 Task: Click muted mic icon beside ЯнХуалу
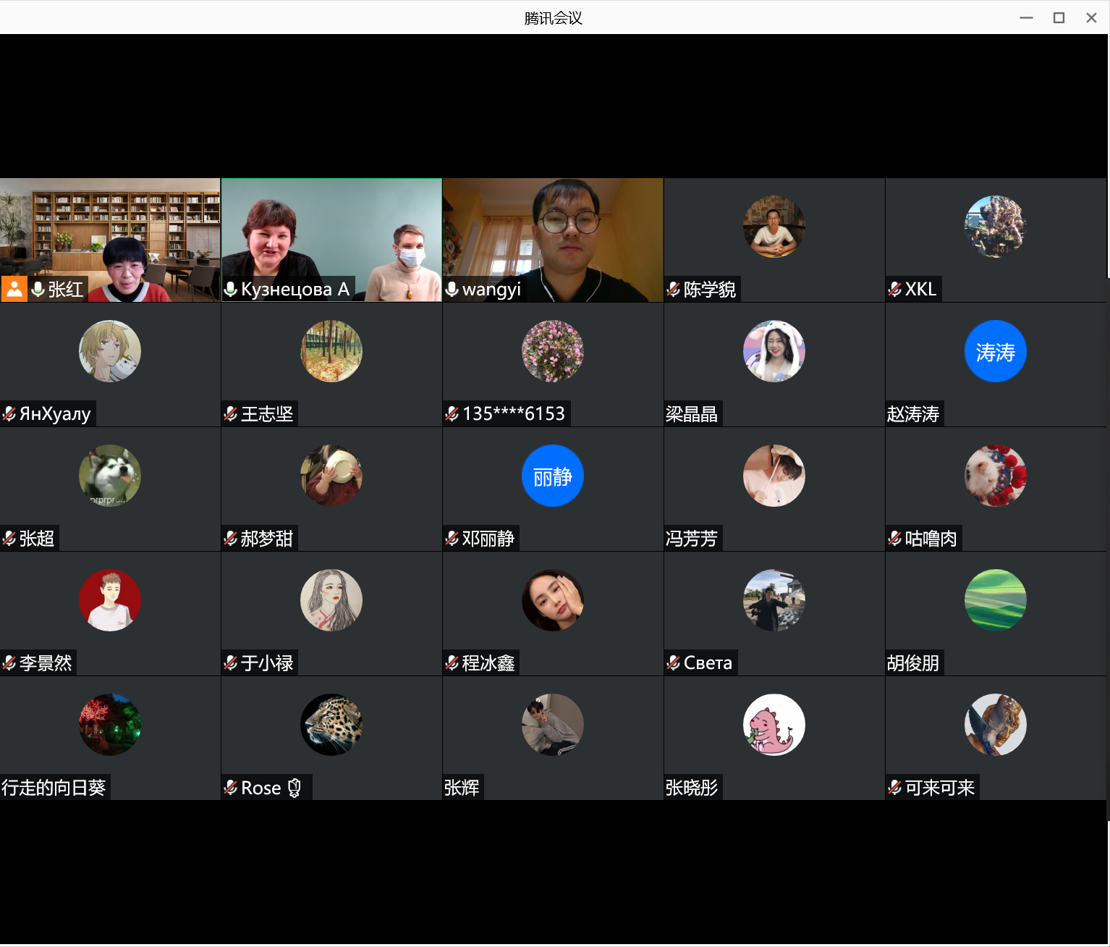[x=9, y=414]
